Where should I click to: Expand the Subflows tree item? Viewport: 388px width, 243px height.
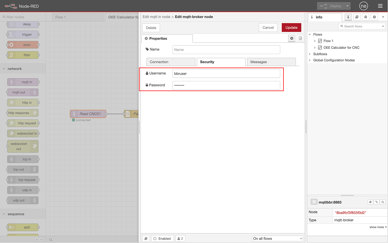(x=310, y=54)
